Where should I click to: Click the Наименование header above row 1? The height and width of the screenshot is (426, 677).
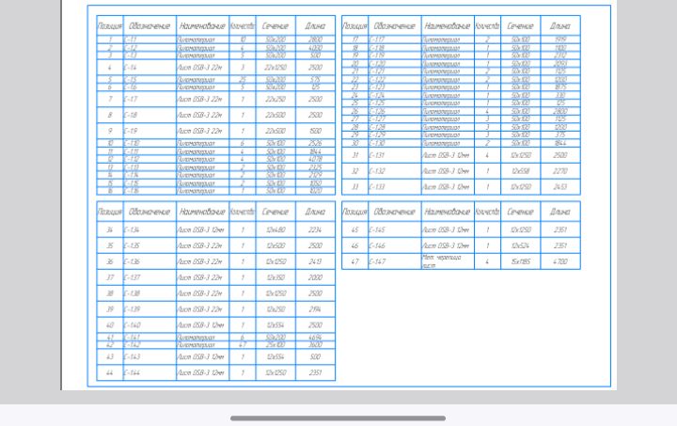pos(202,26)
